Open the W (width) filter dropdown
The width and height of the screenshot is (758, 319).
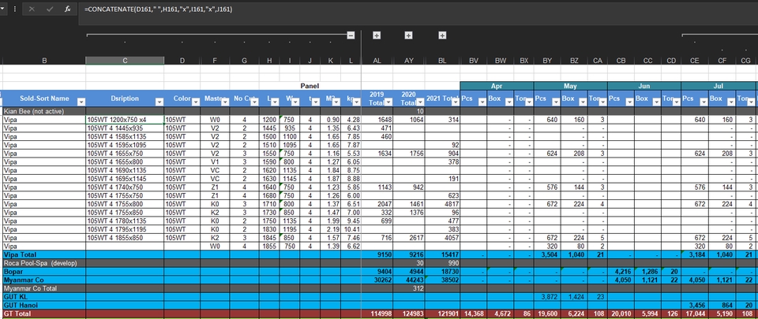[295, 102]
